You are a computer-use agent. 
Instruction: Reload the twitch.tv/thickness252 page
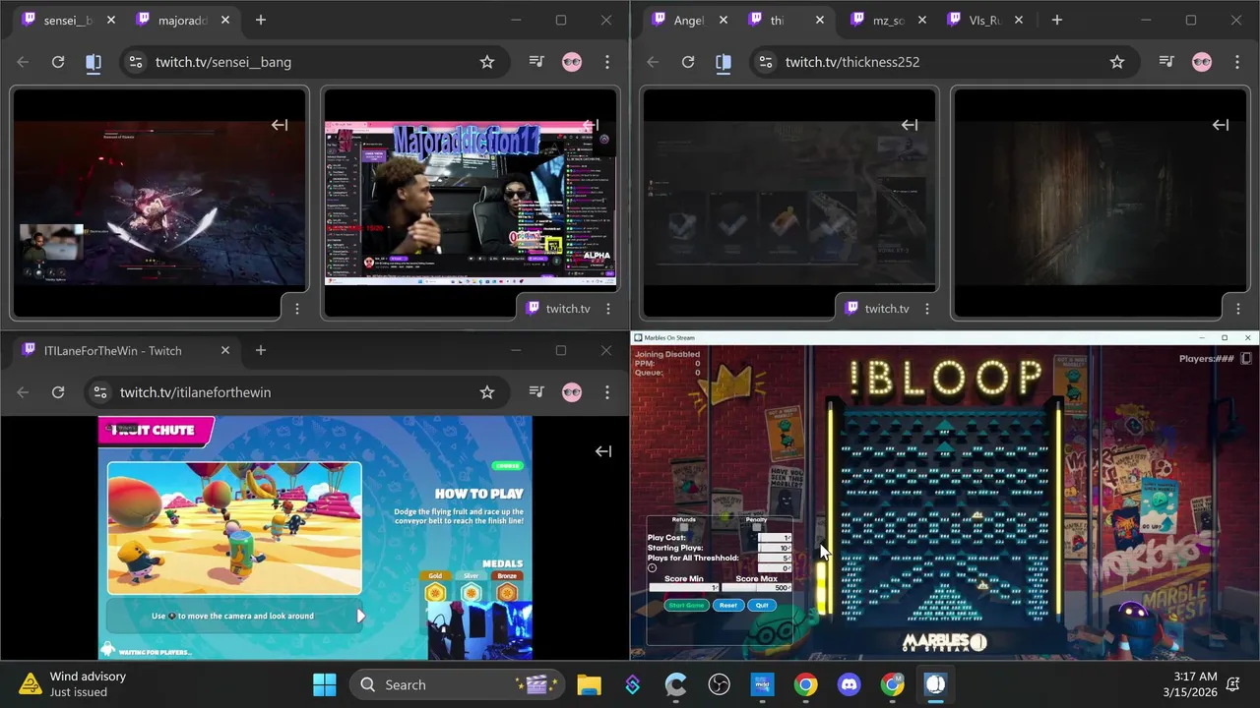[x=688, y=62]
